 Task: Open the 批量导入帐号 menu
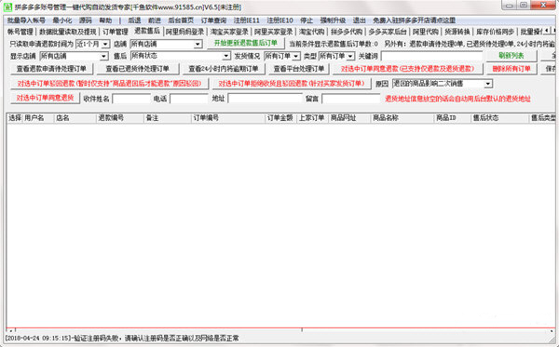tap(26, 20)
